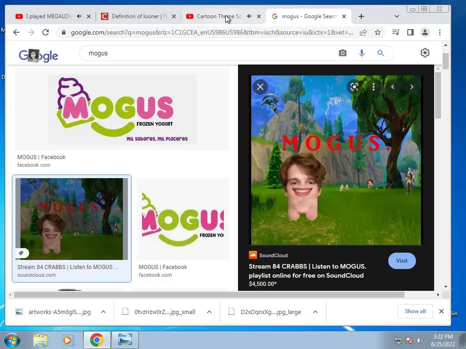Click the main page vertical scrollbar

coord(446,61)
